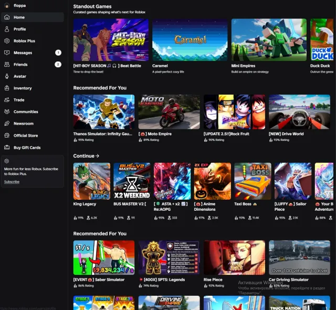Click the Roblox Plus icon
This screenshot has width=336, height=310.
7,41
